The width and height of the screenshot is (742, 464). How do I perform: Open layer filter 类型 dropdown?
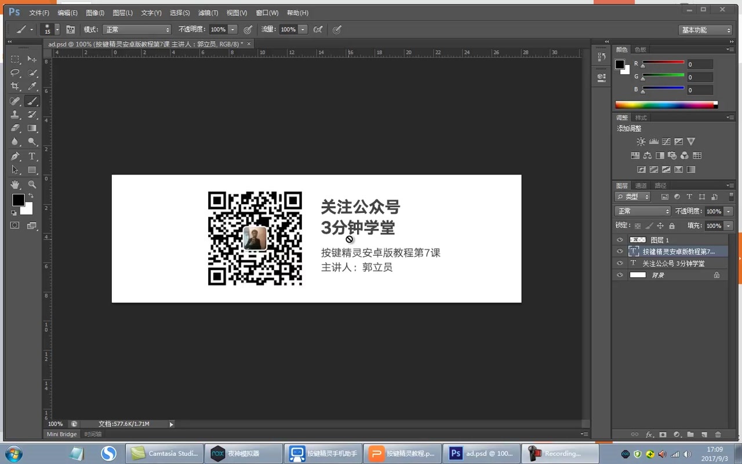pyautogui.click(x=633, y=197)
